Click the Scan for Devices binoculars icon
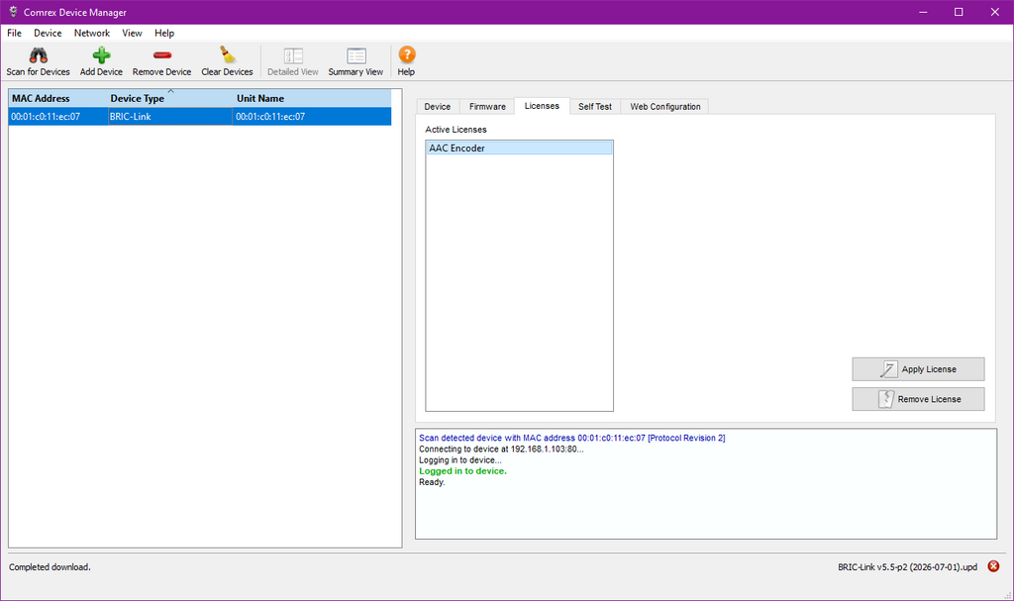 click(x=39, y=55)
